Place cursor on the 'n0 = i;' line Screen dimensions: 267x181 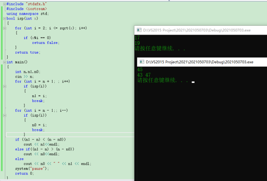tap(40, 125)
